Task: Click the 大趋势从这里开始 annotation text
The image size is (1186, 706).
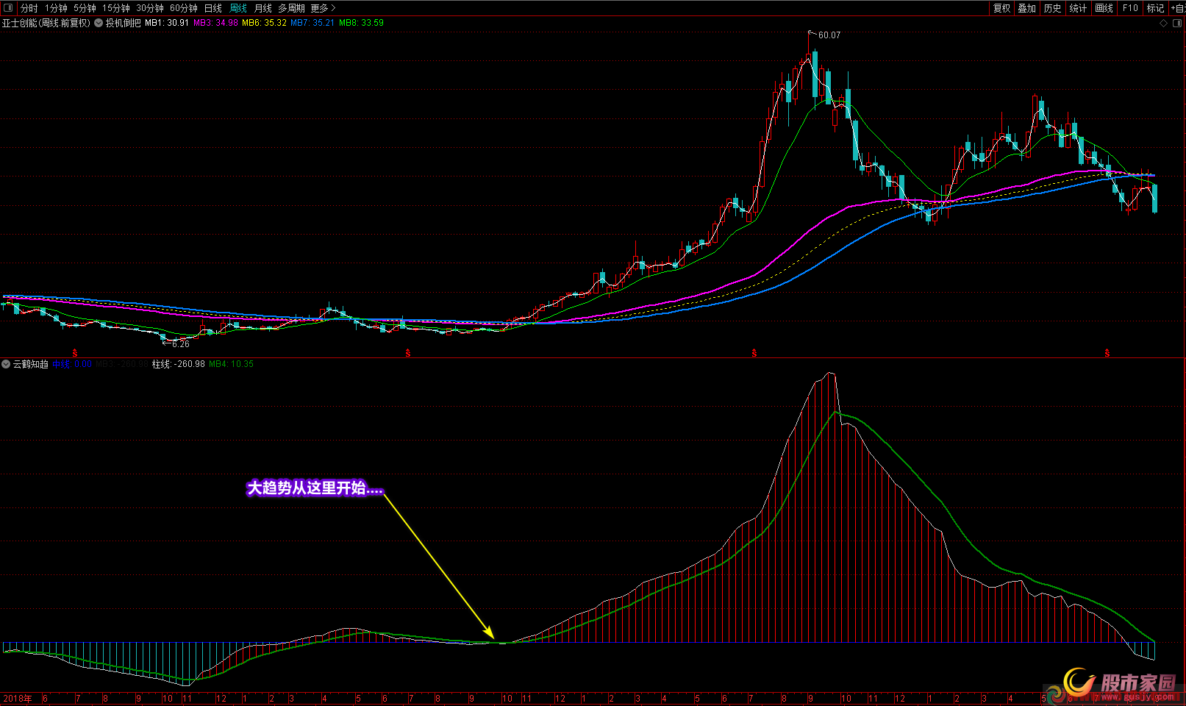Action: coord(315,488)
